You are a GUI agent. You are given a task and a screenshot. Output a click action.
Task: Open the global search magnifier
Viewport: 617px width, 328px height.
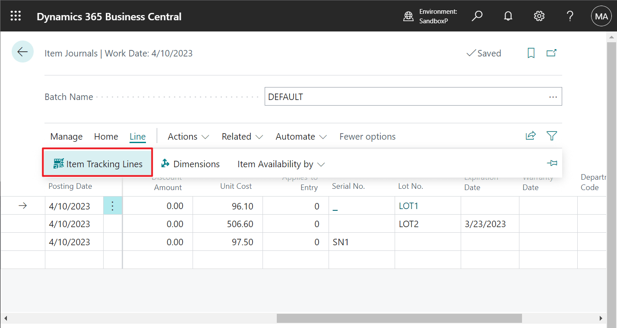[477, 16]
